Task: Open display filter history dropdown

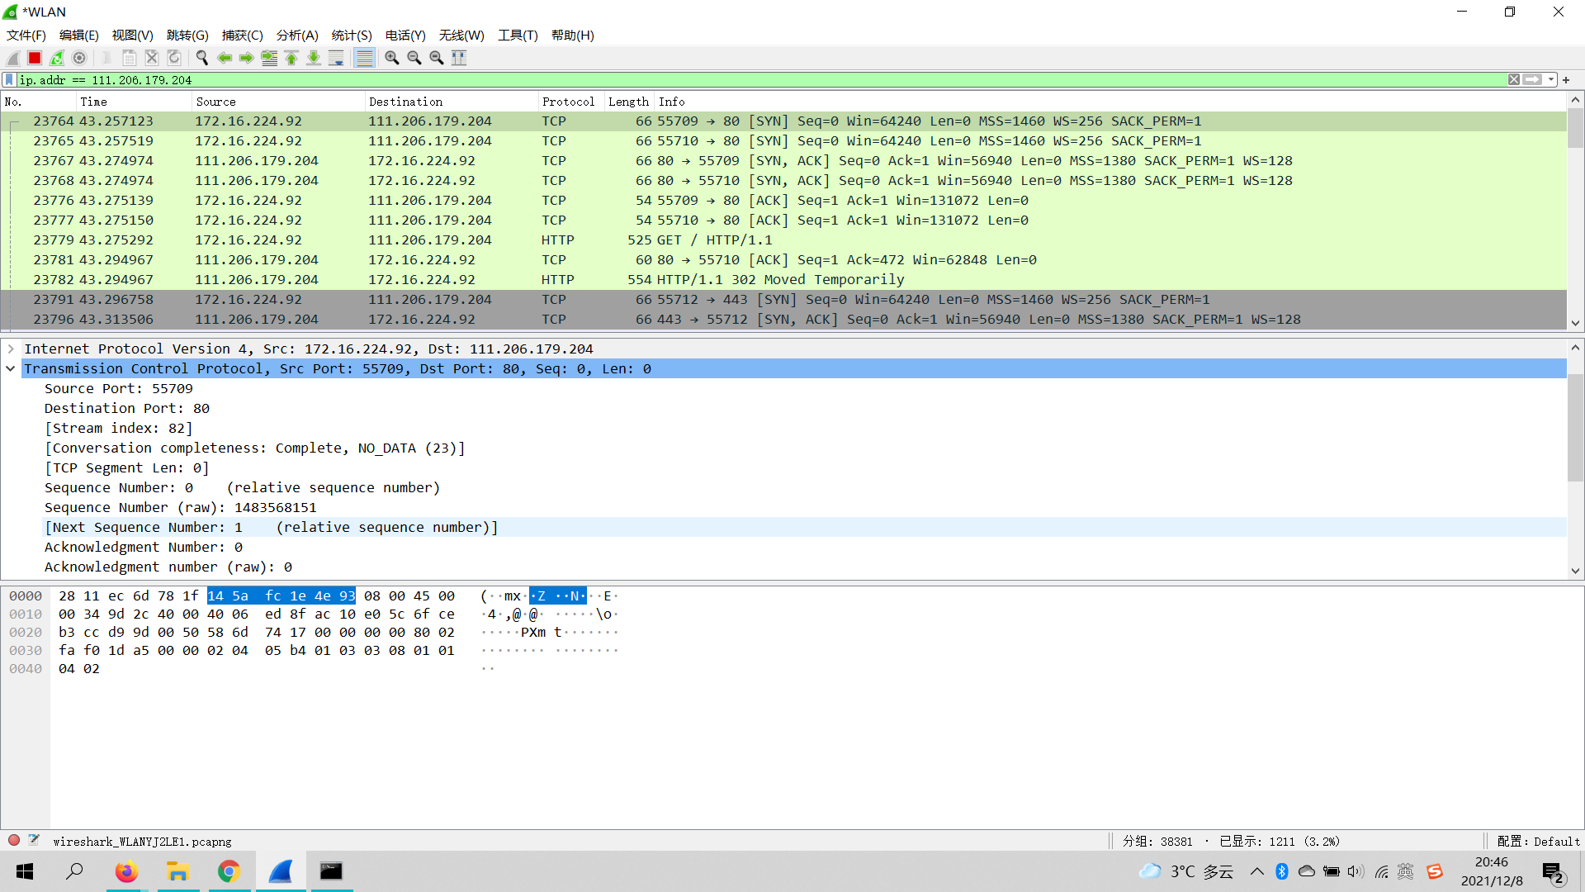Action: 1551,80
